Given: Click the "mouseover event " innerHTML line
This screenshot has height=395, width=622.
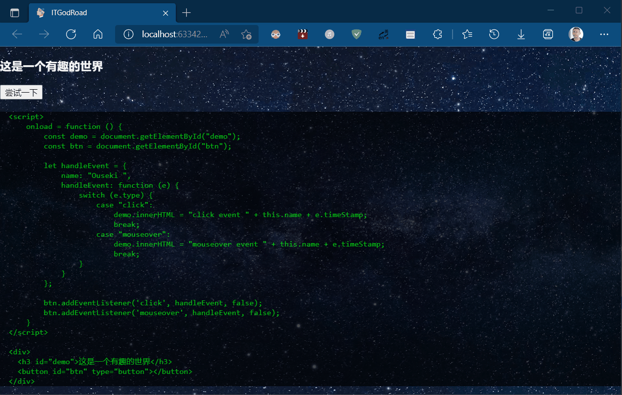Looking at the screenshot, I should [249, 244].
